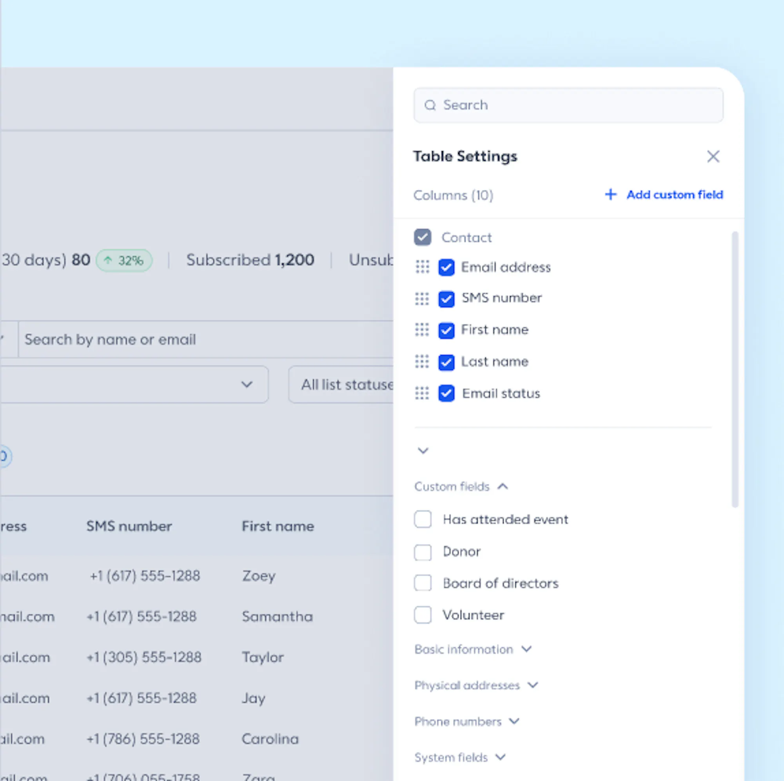Viewport: 784px width, 781px height.
Task: Expand the Basic information section
Action: coord(526,649)
